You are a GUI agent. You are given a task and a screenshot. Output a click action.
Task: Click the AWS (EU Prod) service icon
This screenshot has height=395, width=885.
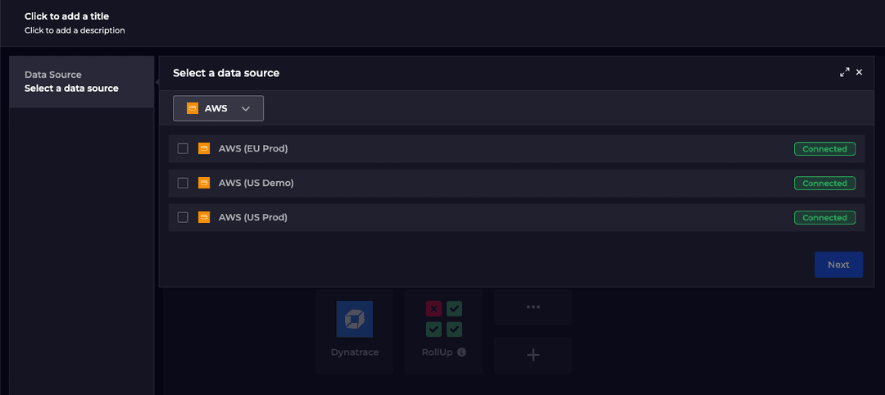click(204, 148)
